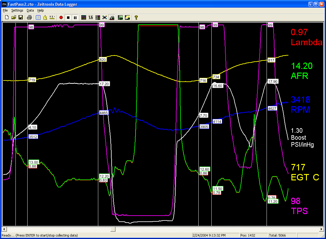The width and height of the screenshot is (326, 239).
Task: Click the horizontal scrollbar thumb
Action: pyautogui.click(x=113, y=229)
